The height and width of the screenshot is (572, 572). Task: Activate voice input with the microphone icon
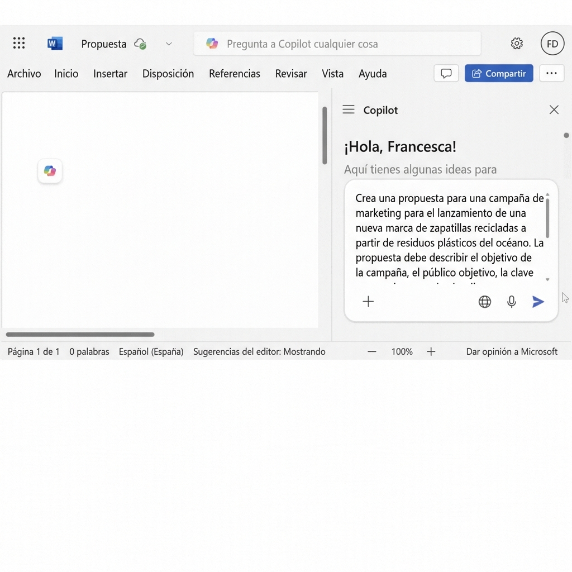[511, 301]
